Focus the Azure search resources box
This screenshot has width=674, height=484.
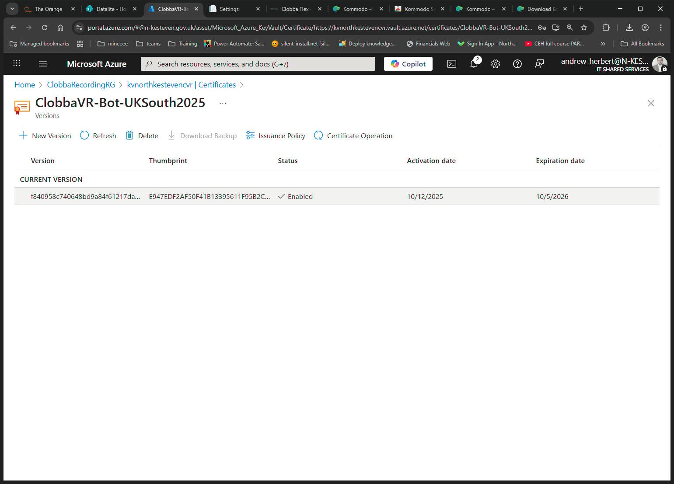coord(258,64)
